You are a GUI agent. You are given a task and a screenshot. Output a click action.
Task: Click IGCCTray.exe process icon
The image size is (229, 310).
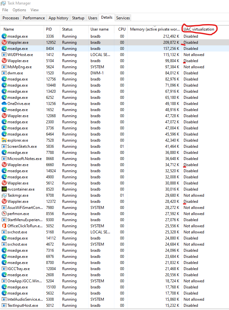[4, 269]
